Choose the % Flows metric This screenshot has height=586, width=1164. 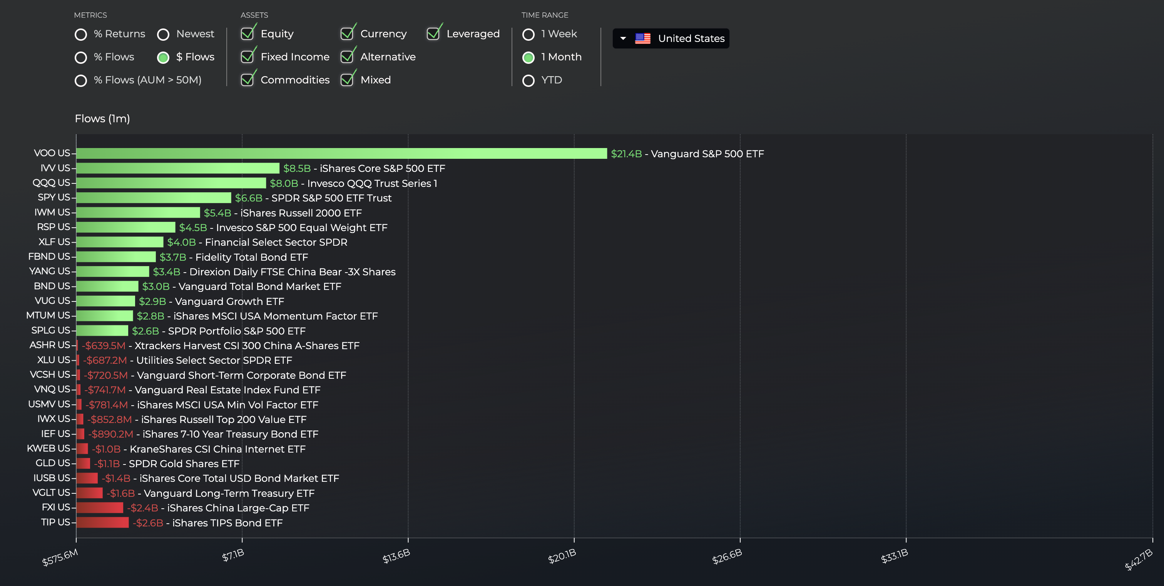[x=80, y=57]
